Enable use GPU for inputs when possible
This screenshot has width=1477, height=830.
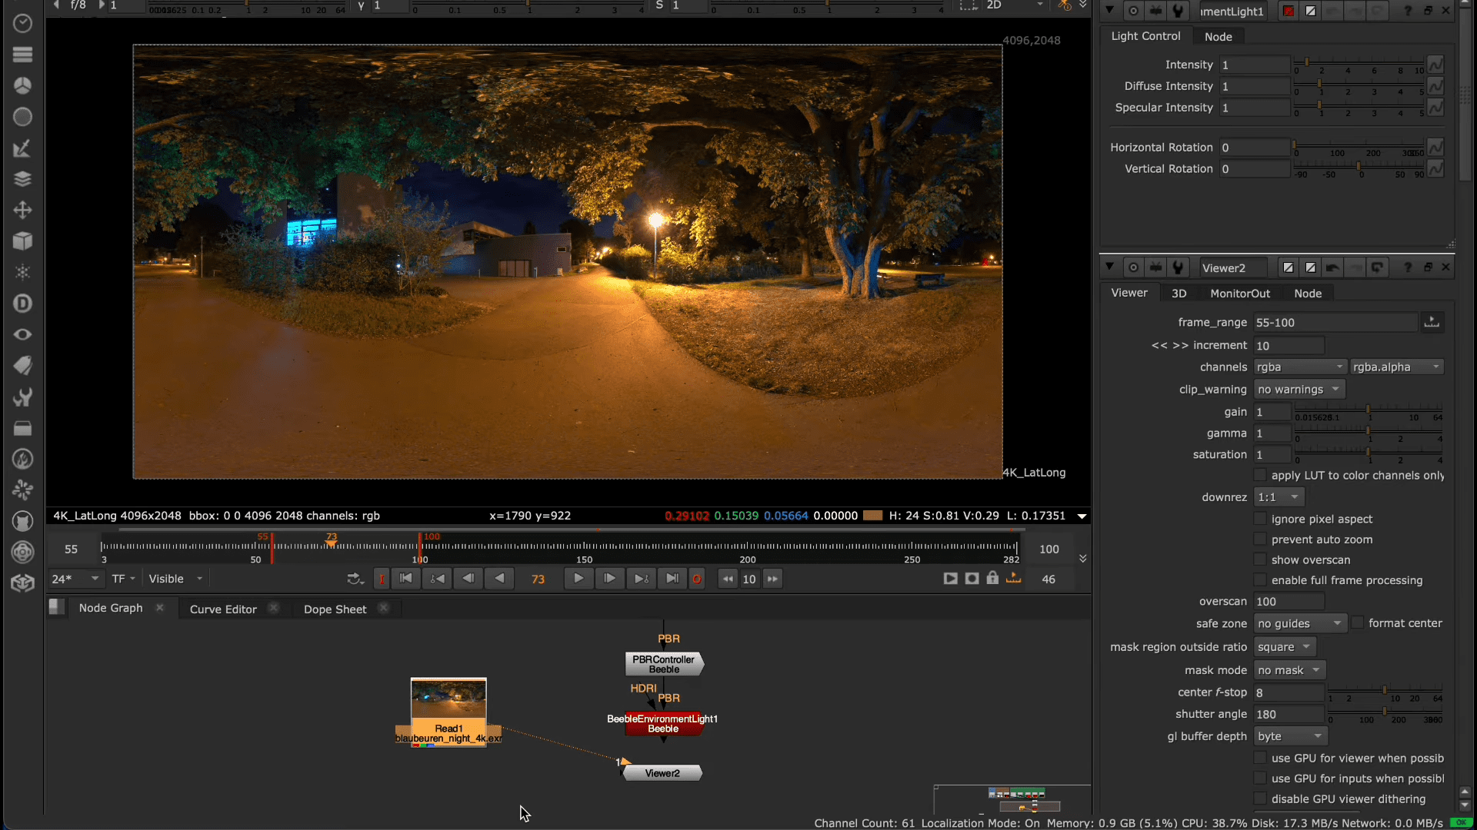(x=1260, y=779)
